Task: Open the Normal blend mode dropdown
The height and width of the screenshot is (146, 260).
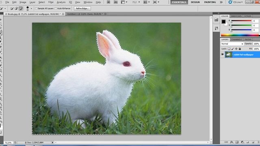Action: pos(232,44)
